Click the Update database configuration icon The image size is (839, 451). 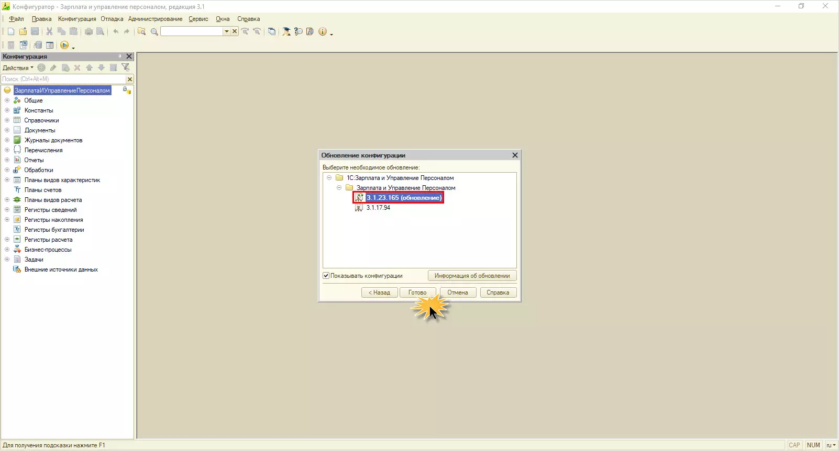[x=38, y=46]
